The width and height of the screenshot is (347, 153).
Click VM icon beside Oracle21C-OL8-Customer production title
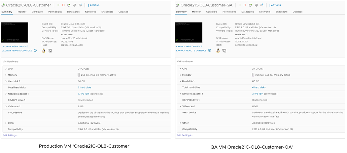click(3, 5)
